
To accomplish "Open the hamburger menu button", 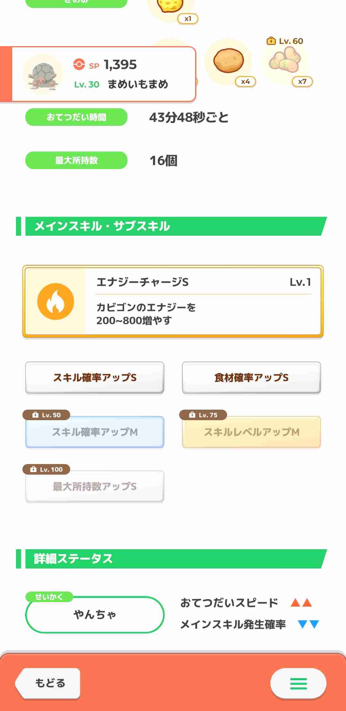I will [298, 683].
